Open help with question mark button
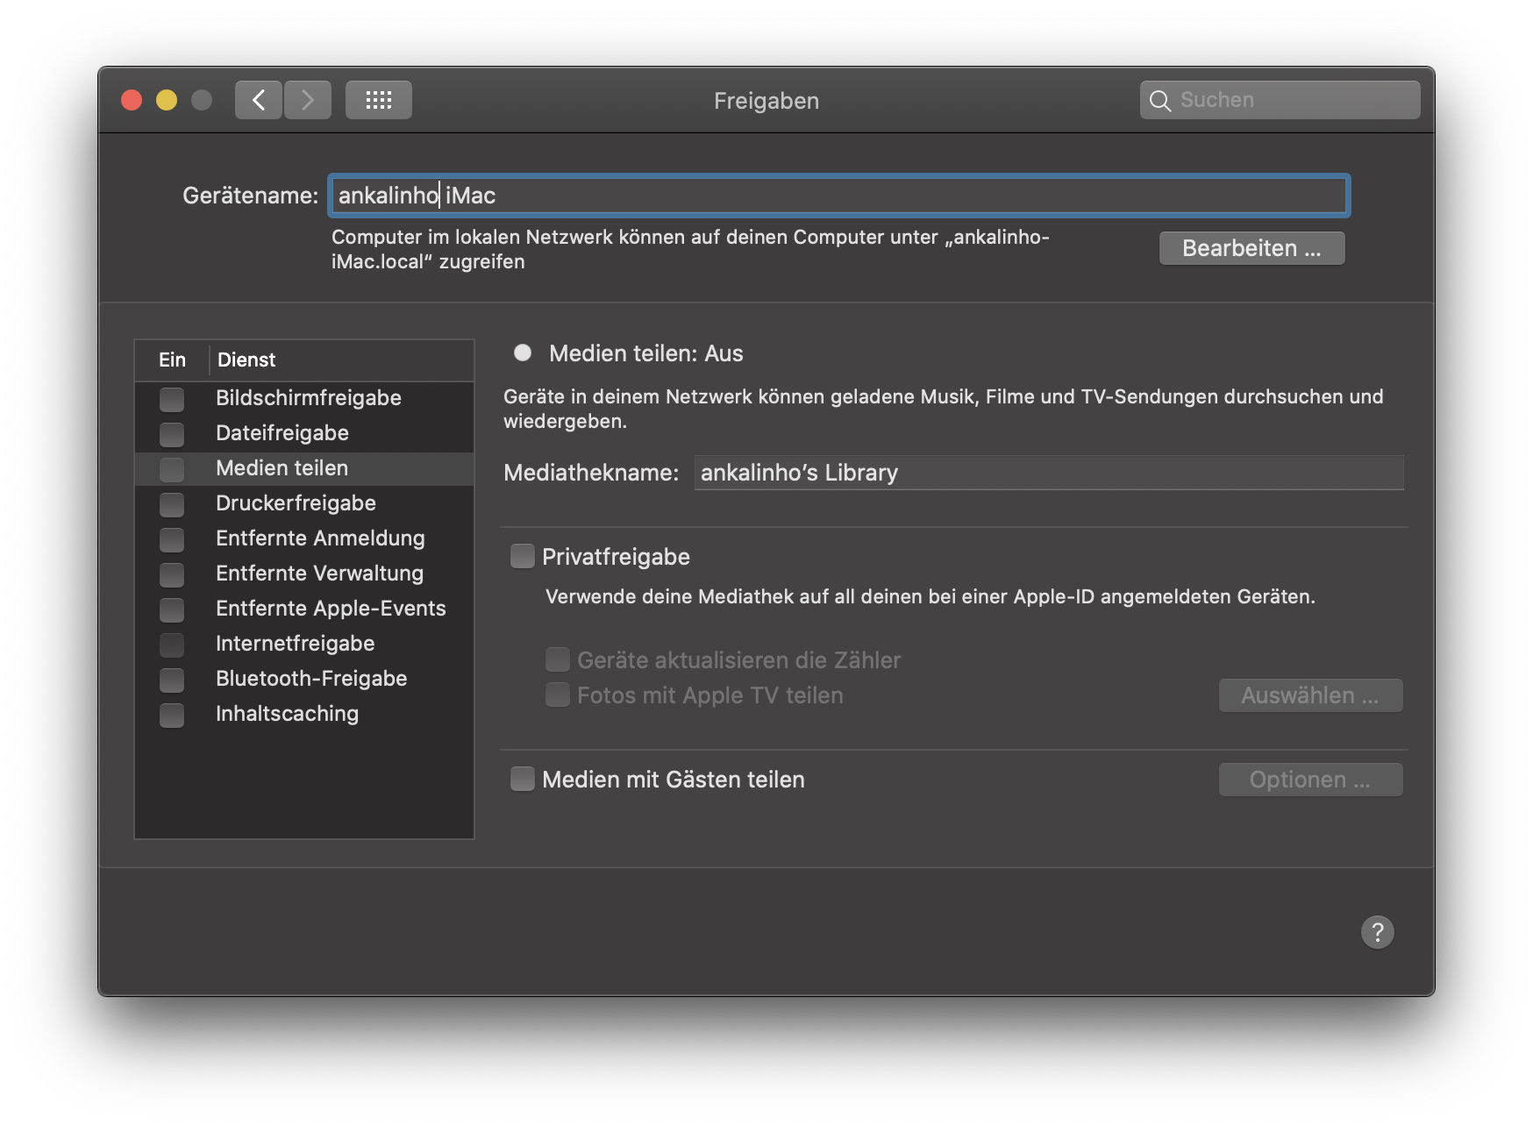Screen dimensions: 1533x1126 [1377, 932]
